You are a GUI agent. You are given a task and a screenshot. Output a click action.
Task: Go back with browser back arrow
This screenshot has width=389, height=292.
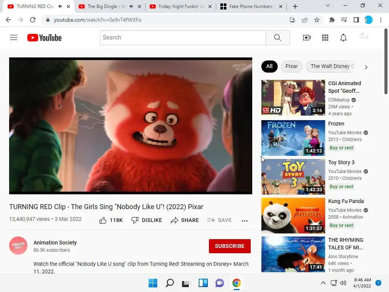pyautogui.click(x=8, y=20)
